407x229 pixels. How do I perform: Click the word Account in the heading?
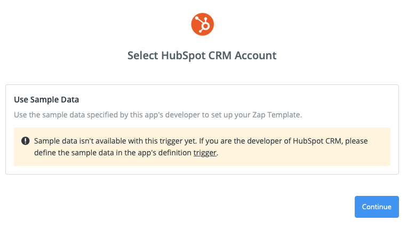[x=256, y=56]
